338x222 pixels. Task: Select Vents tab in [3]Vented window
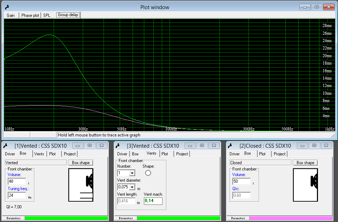tap(152, 153)
